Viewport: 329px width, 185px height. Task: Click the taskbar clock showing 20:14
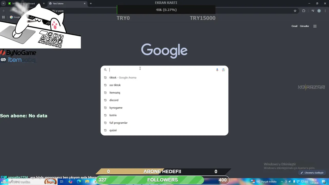point(314,182)
